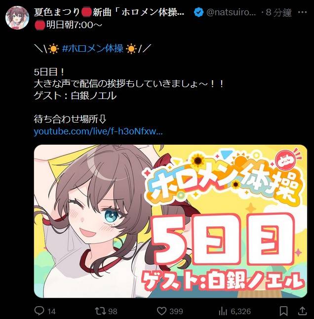Open the three-dot more options menu
This screenshot has height=319, width=314.
pos(302,12)
